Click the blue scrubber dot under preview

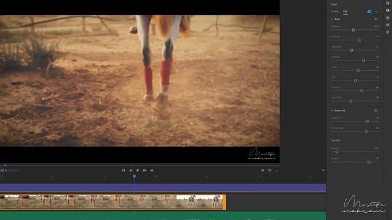pos(5,165)
